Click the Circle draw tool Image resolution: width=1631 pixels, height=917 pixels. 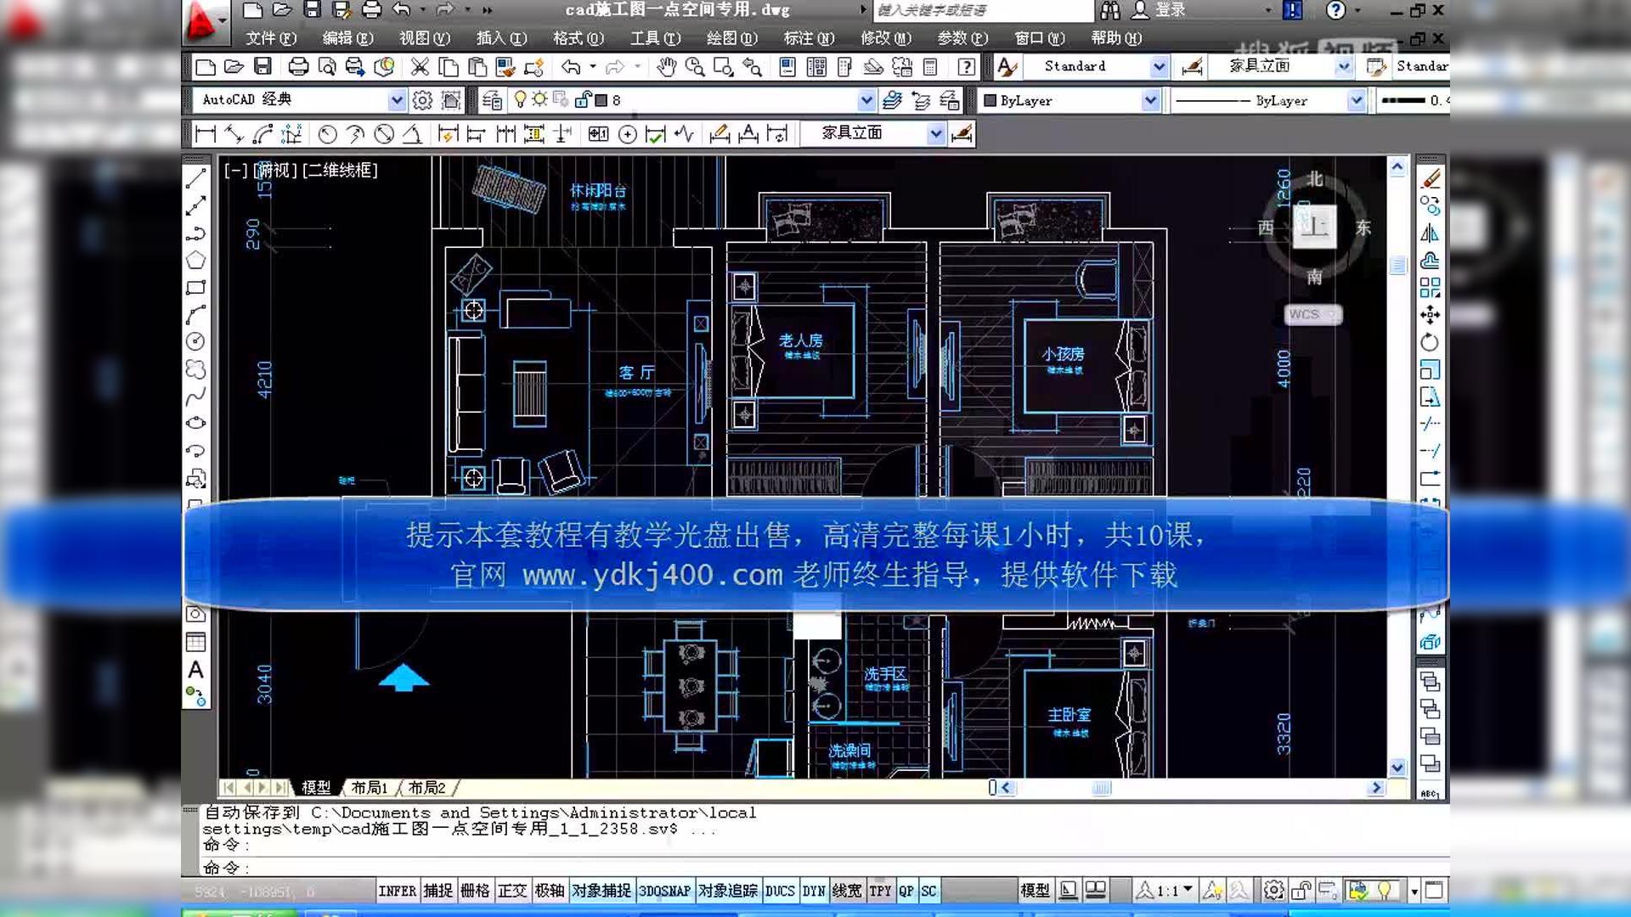[195, 341]
